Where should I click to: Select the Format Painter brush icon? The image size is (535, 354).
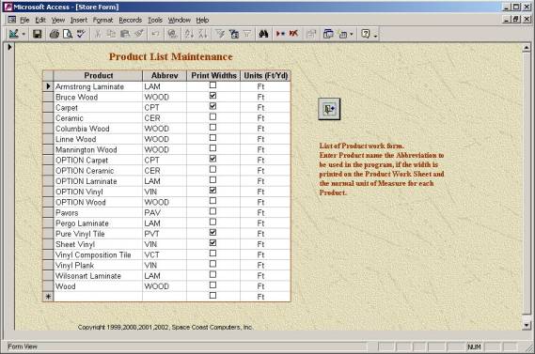[138, 34]
